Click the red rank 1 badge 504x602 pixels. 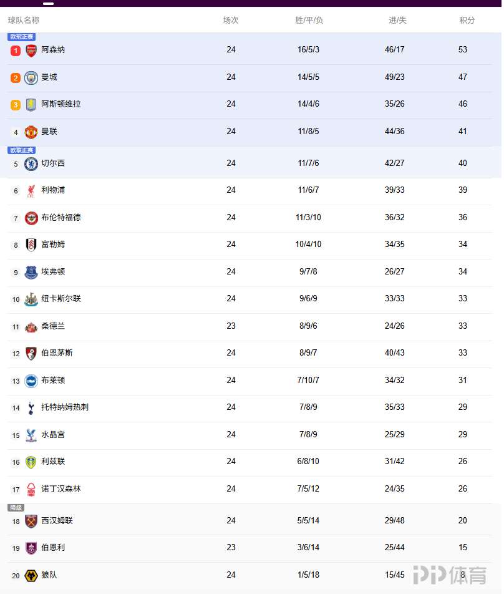coord(16,51)
